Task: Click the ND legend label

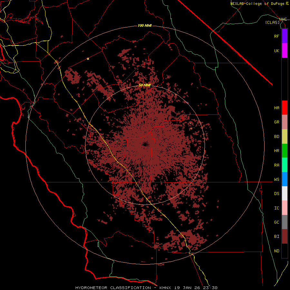Action: pos(276,251)
